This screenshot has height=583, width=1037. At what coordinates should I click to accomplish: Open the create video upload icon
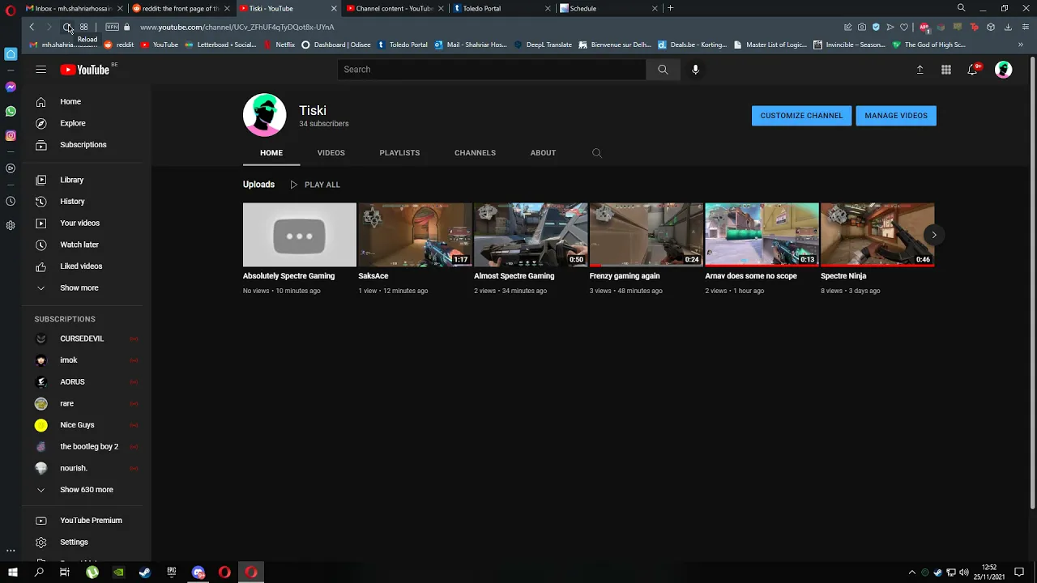click(920, 70)
